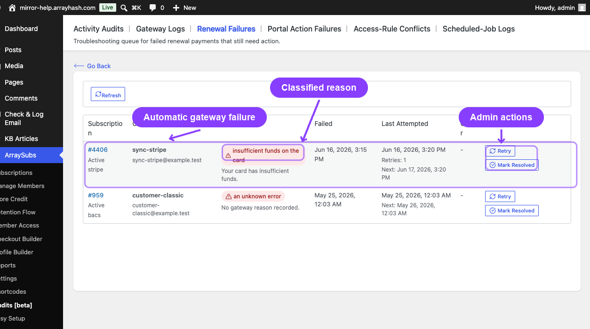This screenshot has height=329, width=590.
Task: Switch to the Gateway Logs tab
Action: click(160, 29)
